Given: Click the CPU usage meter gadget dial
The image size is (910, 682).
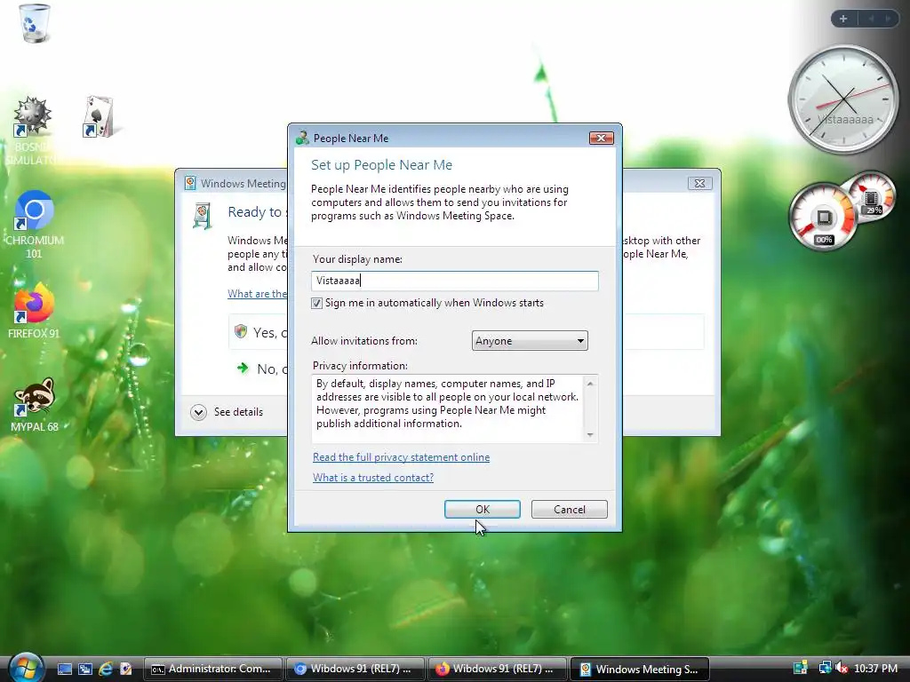Looking at the screenshot, I should 822,217.
